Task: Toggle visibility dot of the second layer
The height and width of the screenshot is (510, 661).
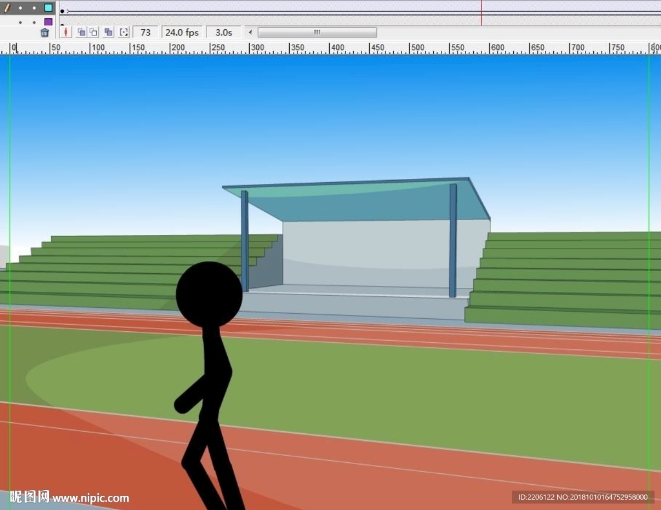Action: point(20,23)
